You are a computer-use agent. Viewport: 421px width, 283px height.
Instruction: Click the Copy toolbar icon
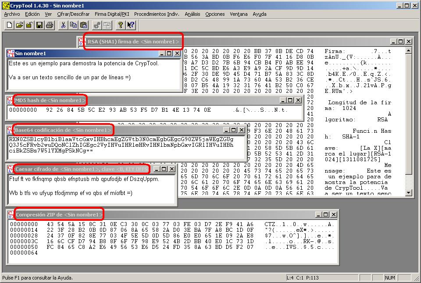tap(73, 25)
